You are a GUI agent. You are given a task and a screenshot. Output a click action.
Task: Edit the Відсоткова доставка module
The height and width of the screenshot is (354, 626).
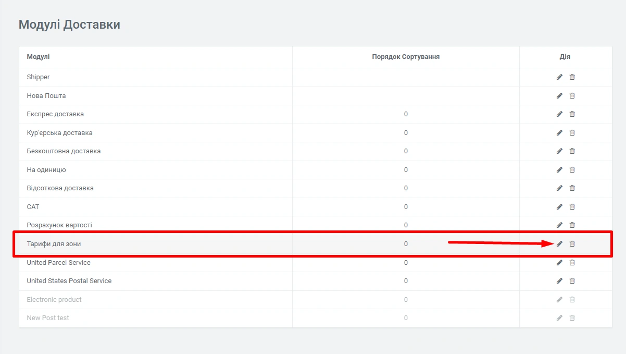(559, 188)
